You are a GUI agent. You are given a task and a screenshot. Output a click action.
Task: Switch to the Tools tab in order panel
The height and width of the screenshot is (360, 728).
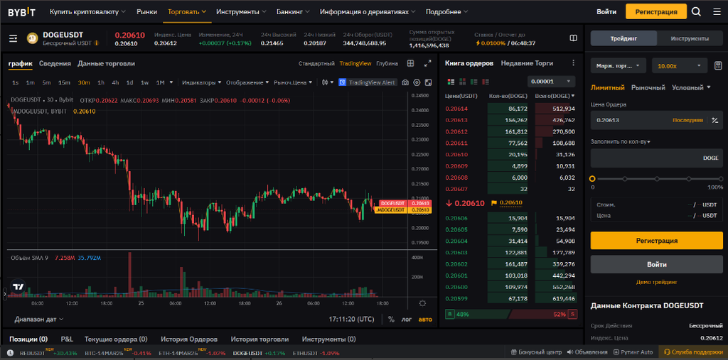click(690, 38)
